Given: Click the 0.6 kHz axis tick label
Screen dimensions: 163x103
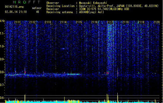Looking at the screenshot, I should [2, 98].
